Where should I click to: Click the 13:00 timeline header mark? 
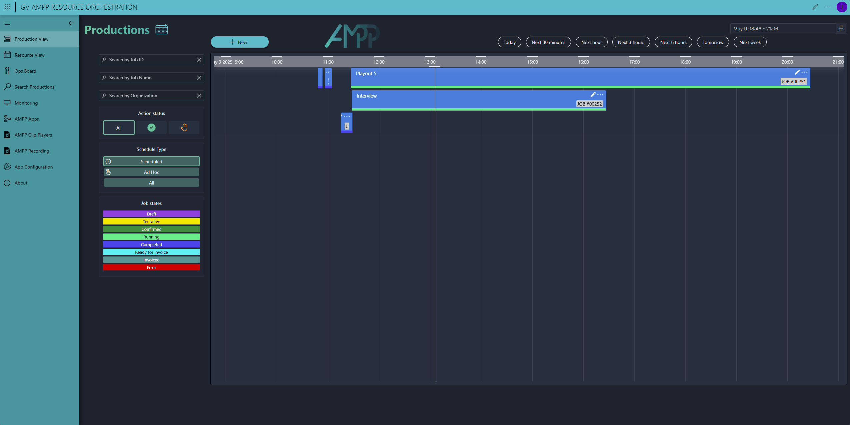point(430,62)
